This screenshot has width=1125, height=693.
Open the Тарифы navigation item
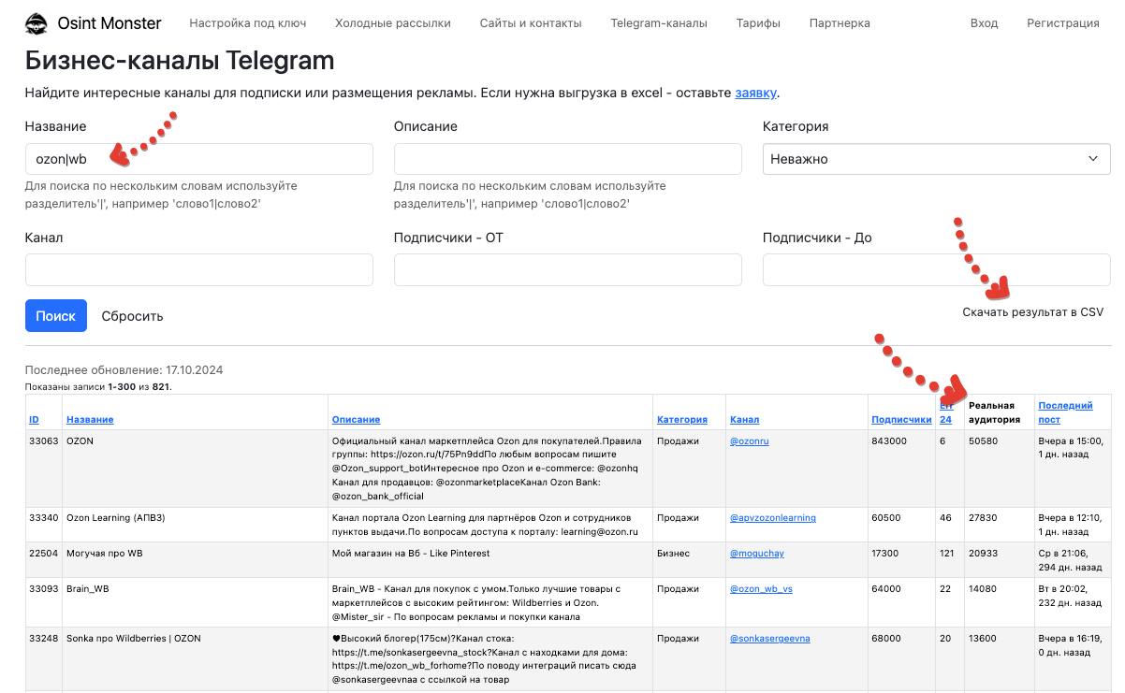(758, 22)
